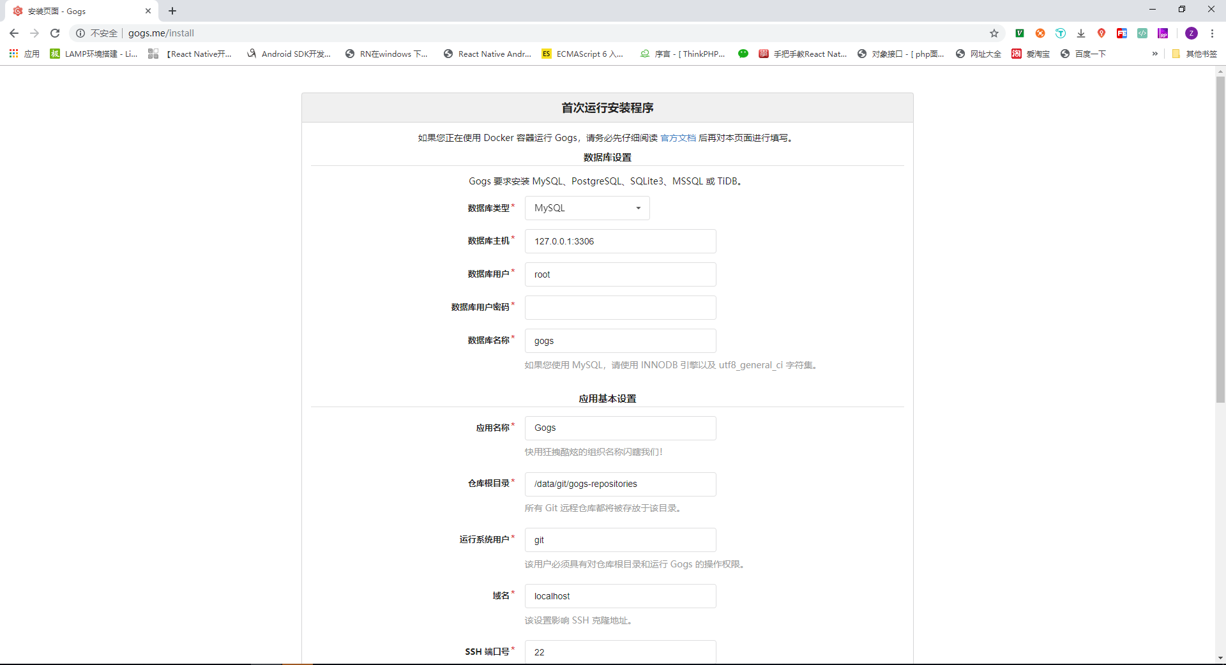
Task: Expand the 数据库类型 MySQL dropdown
Action: tap(587, 208)
